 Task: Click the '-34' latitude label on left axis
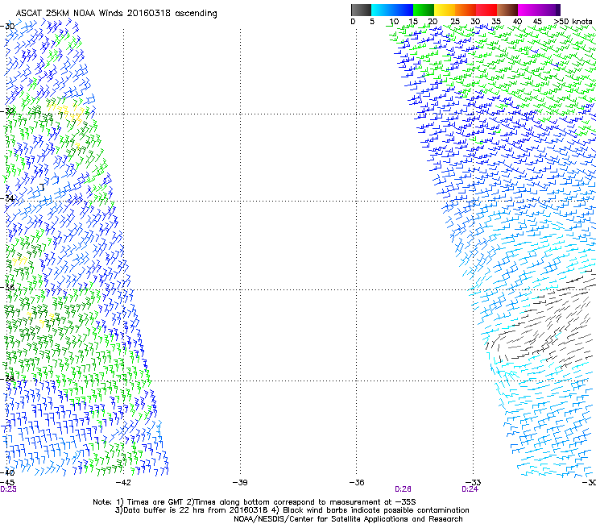point(7,198)
